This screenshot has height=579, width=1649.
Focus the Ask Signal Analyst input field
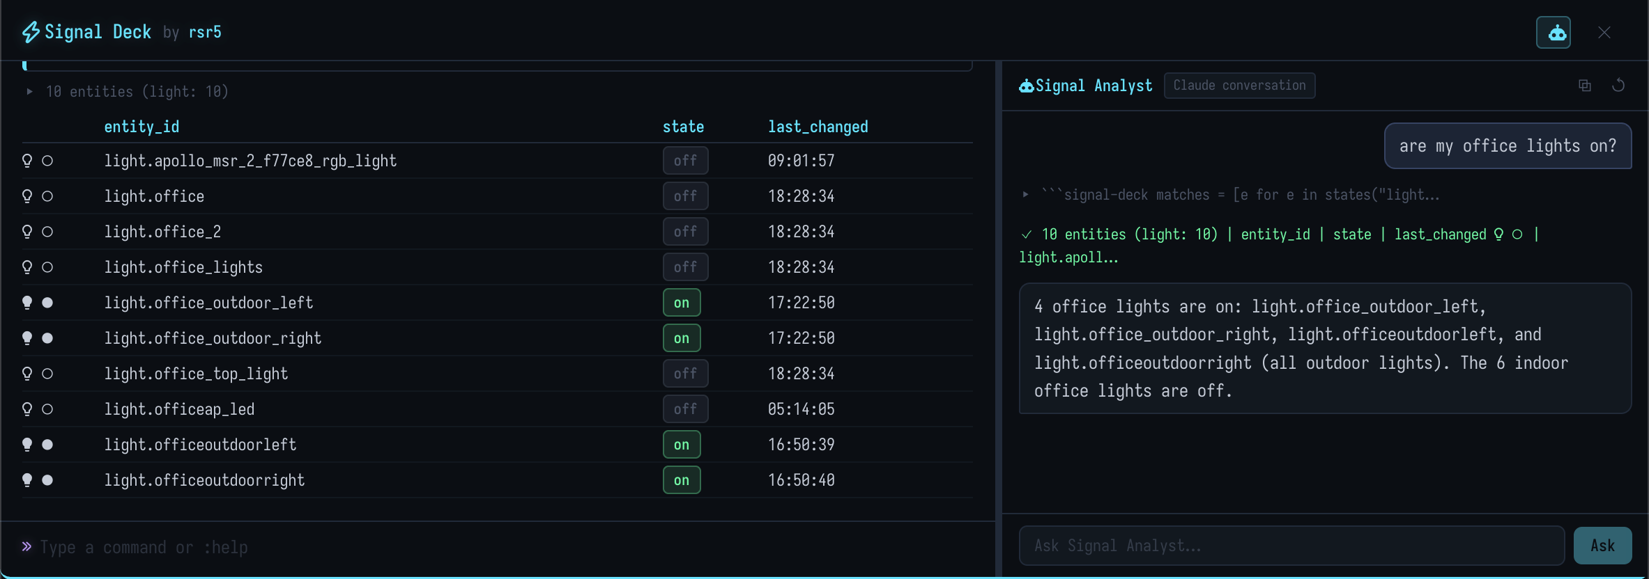tap(1291, 546)
